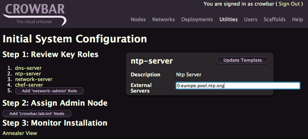Navigate to Users
This screenshot has width=308, height=139.
coord(251,20)
